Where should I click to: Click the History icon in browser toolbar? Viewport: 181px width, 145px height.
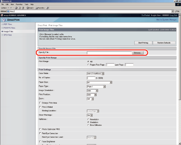pos(47,8)
